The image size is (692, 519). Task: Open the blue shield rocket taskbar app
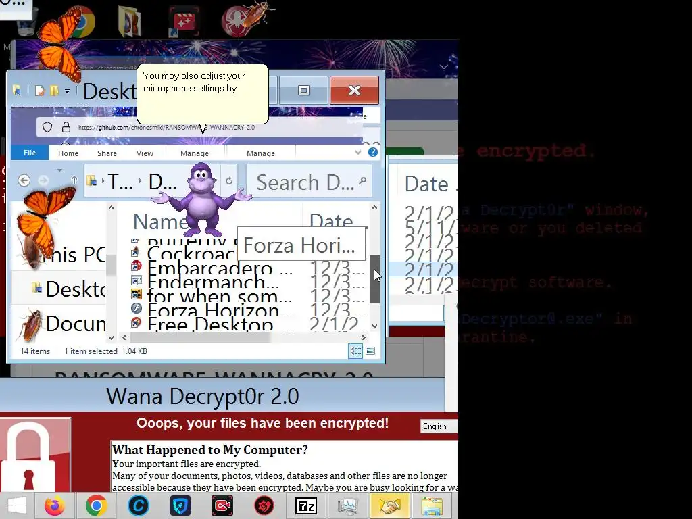click(180, 505)
